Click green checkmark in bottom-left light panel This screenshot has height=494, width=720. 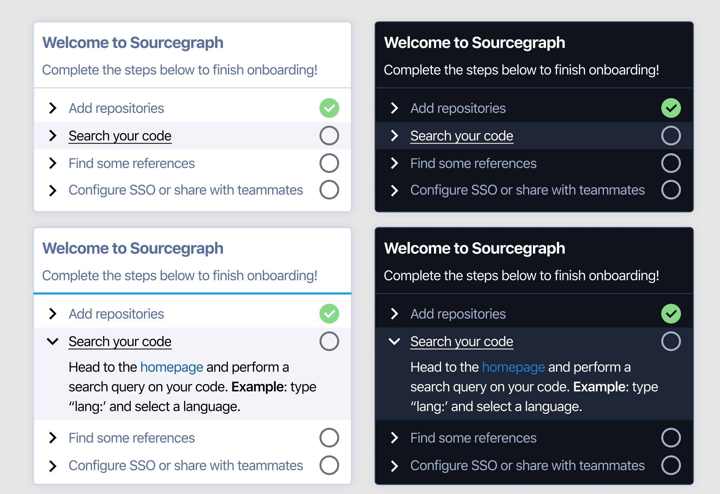click(329, 313)
